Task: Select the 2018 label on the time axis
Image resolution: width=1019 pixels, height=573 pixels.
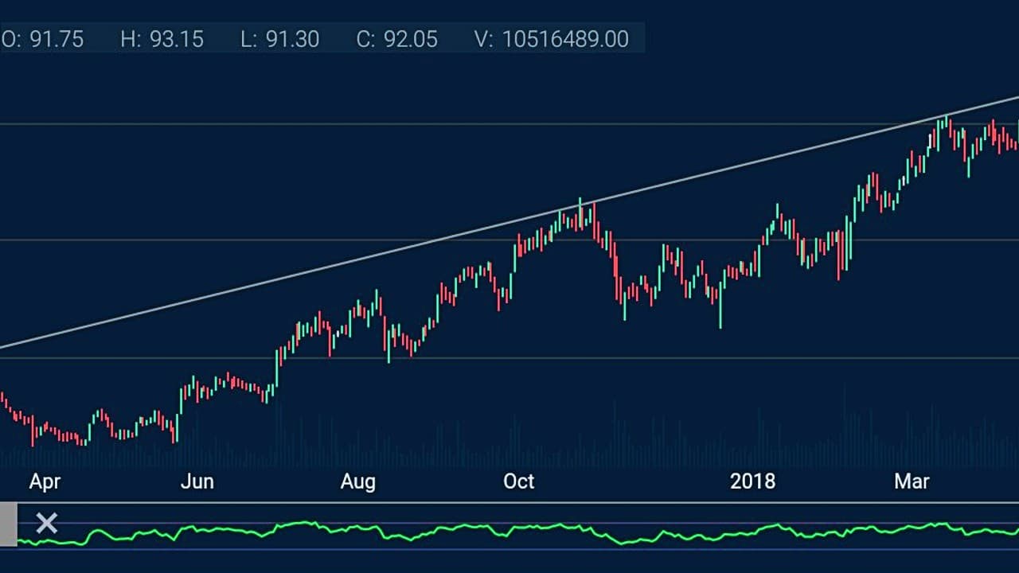Action: pyautogui.click(x=753, y=481)
